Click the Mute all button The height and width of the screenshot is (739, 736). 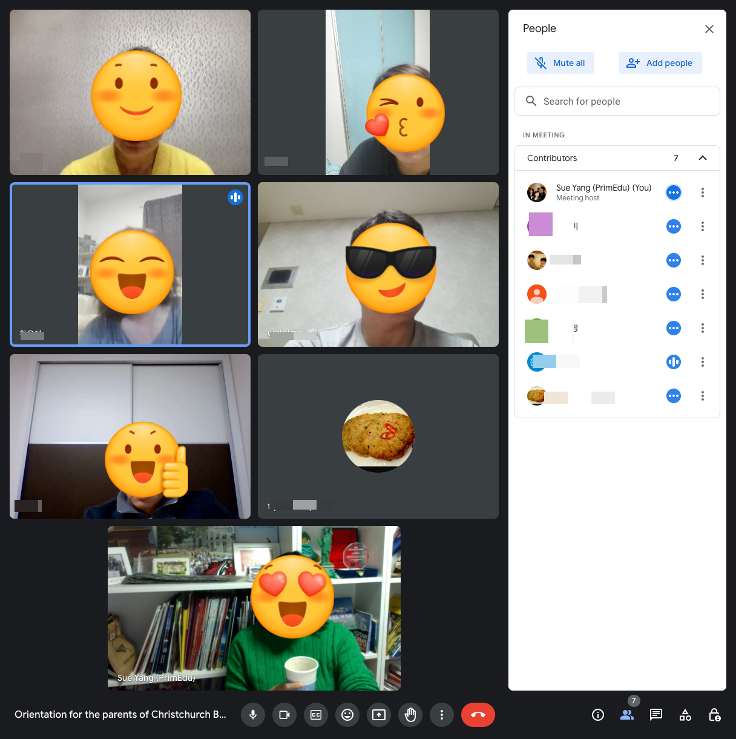click(560, 63)
